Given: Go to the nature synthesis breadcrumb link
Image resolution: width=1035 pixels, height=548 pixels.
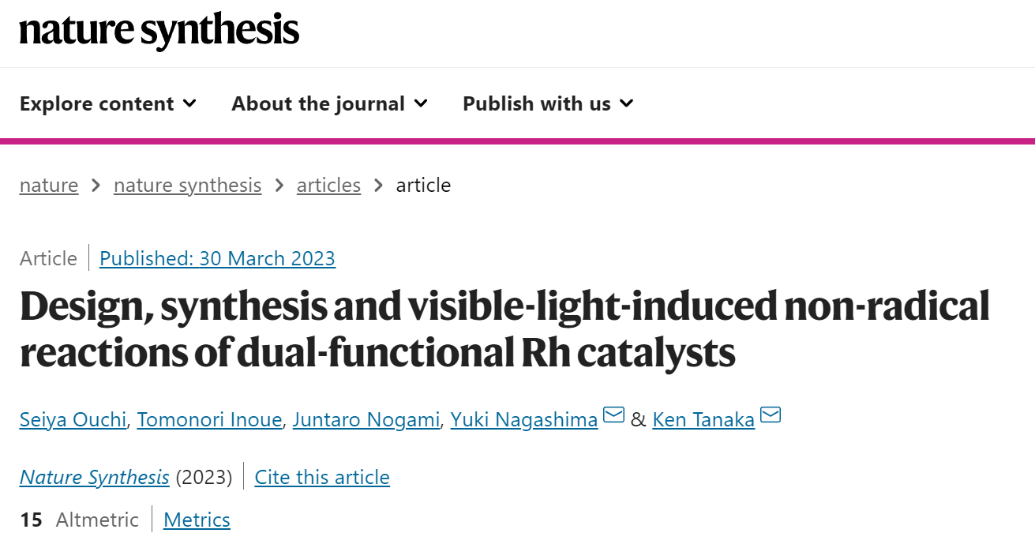Looking at the screenshot, I should (x=187, y=186).
